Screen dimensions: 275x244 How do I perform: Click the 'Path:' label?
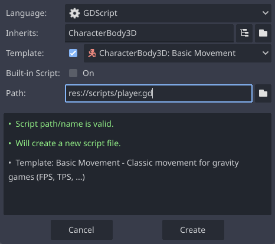point(16,93)
